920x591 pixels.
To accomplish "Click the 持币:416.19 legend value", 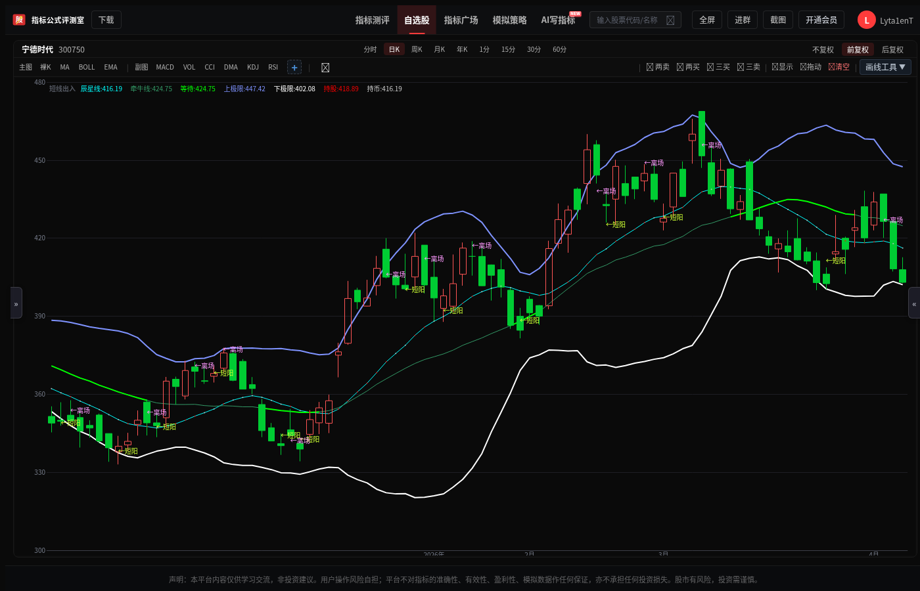I will coord(384,89).
